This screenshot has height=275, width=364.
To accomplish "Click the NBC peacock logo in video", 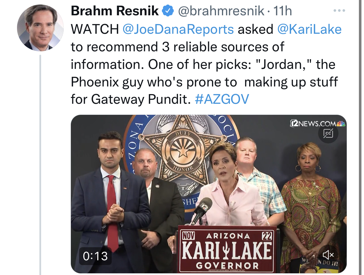I will pos(341,124).
